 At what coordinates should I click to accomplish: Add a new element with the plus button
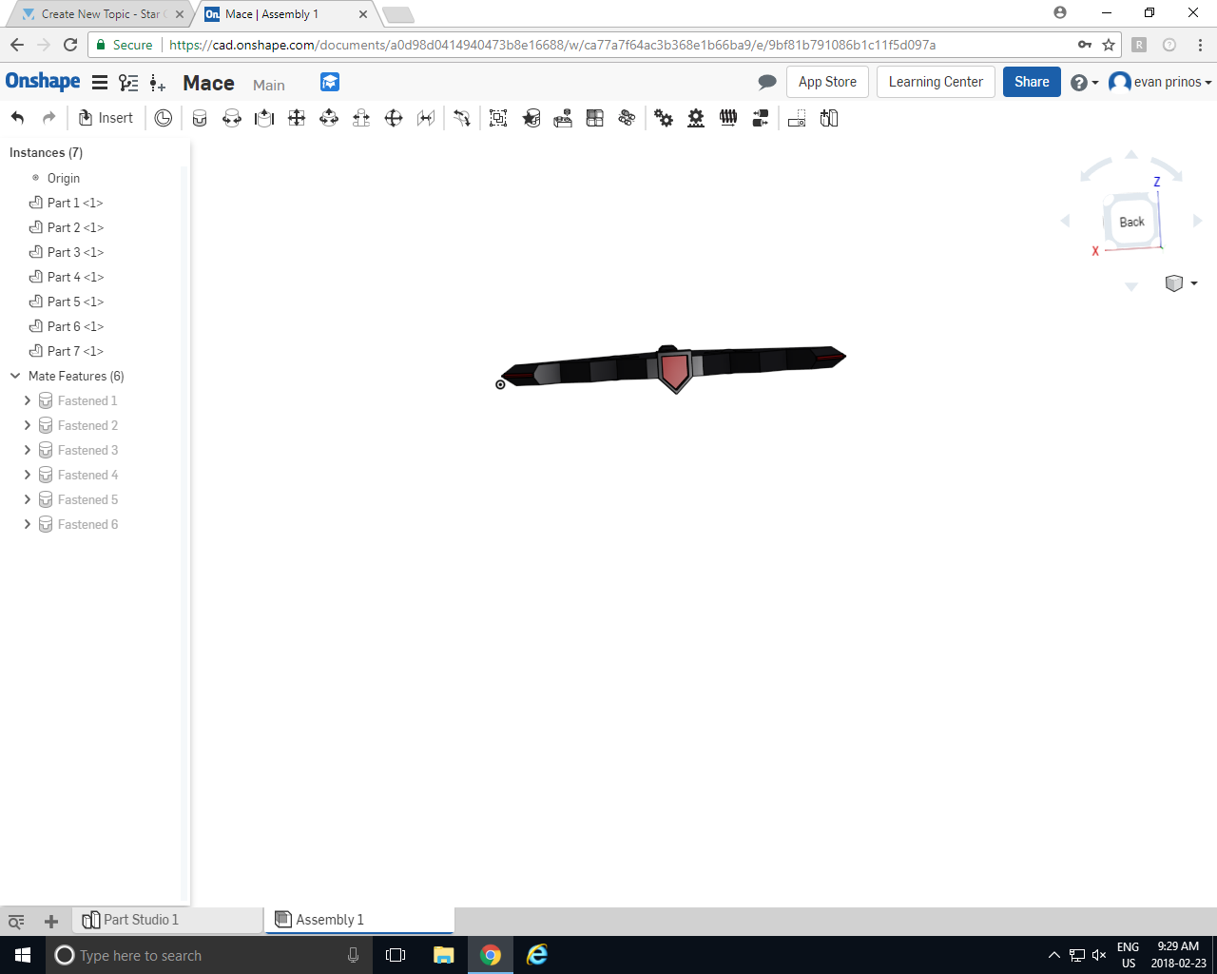[50, 921]
